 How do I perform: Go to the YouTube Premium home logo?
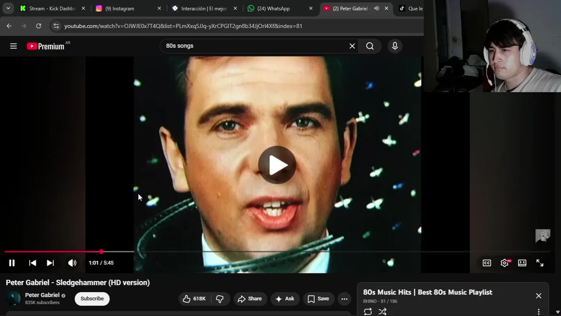(x=46, y=46)
